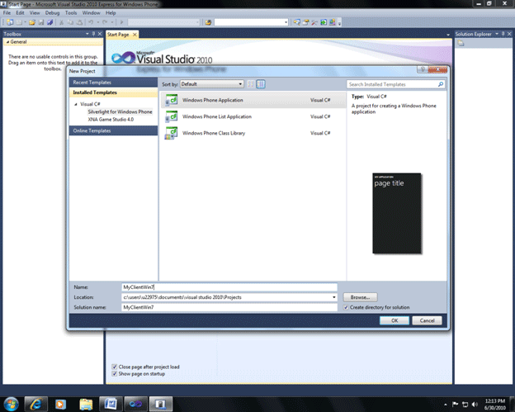515x412 pixels.
Task: Select Installed Templates section
Action: click(113, 92)
